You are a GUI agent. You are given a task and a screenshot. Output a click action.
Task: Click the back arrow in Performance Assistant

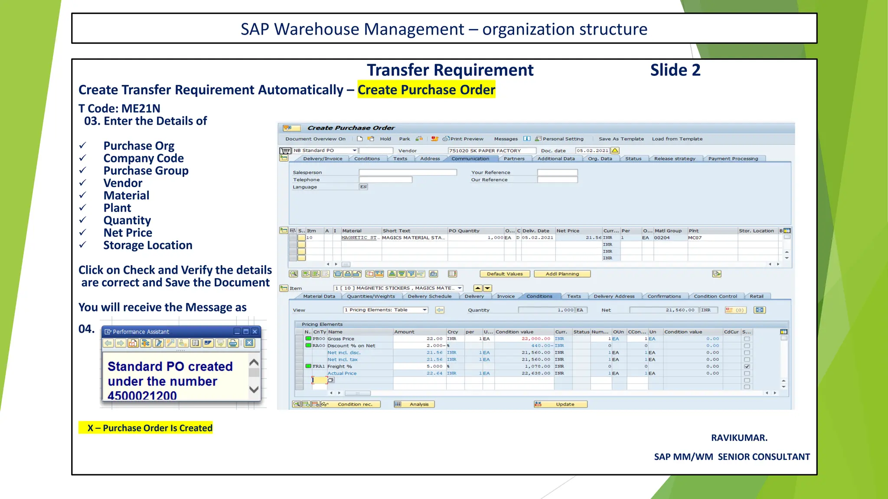pos(108,343)
